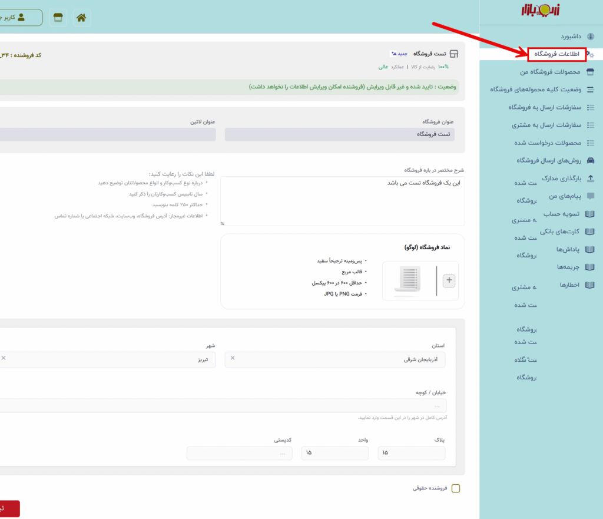The height and width of the screenshot is (519, 603).
Task: Click the user account button in the top bar
Action: pyautogui.click(x=21, y=18)
